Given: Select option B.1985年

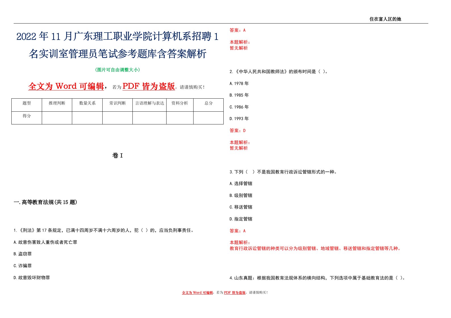Looking at the screenshot, I should coord(239,95).
